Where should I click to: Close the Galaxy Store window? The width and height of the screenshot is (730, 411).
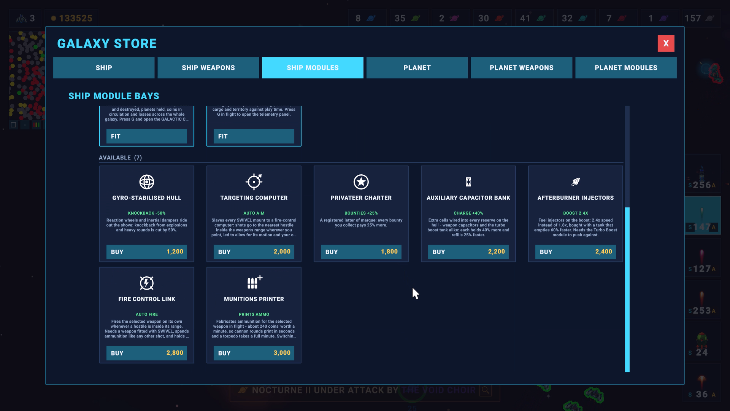pos(666,43)
